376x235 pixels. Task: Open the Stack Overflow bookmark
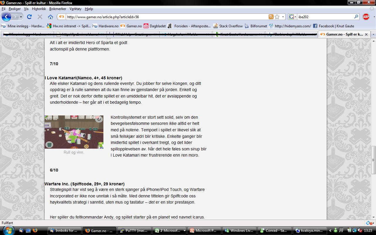coord(228,26)
